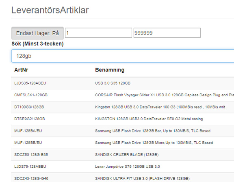
Task: Select article LJDS35-128ABEU row
Action: point(123,83)
